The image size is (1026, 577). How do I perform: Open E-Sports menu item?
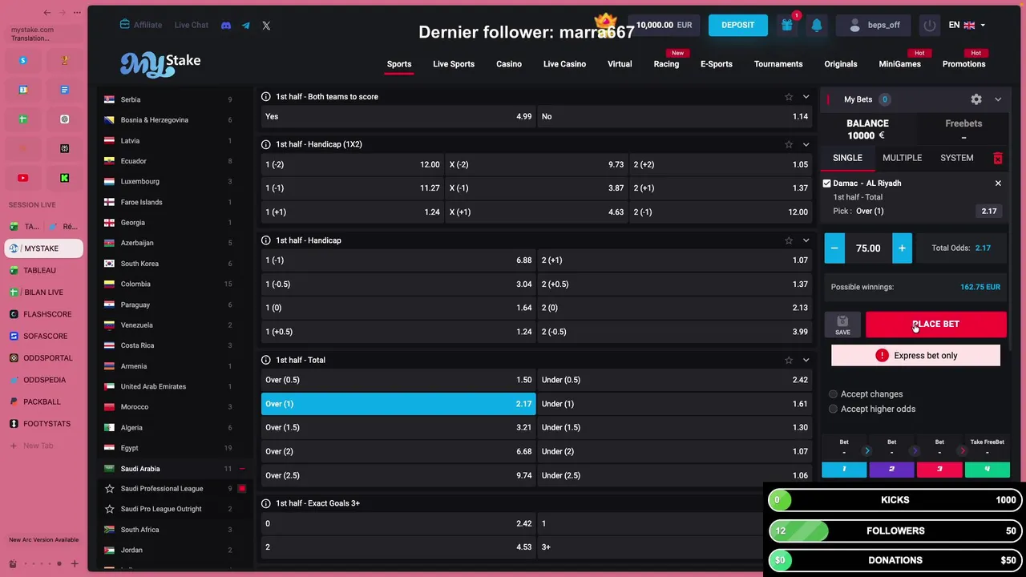(x=717, y=64)
